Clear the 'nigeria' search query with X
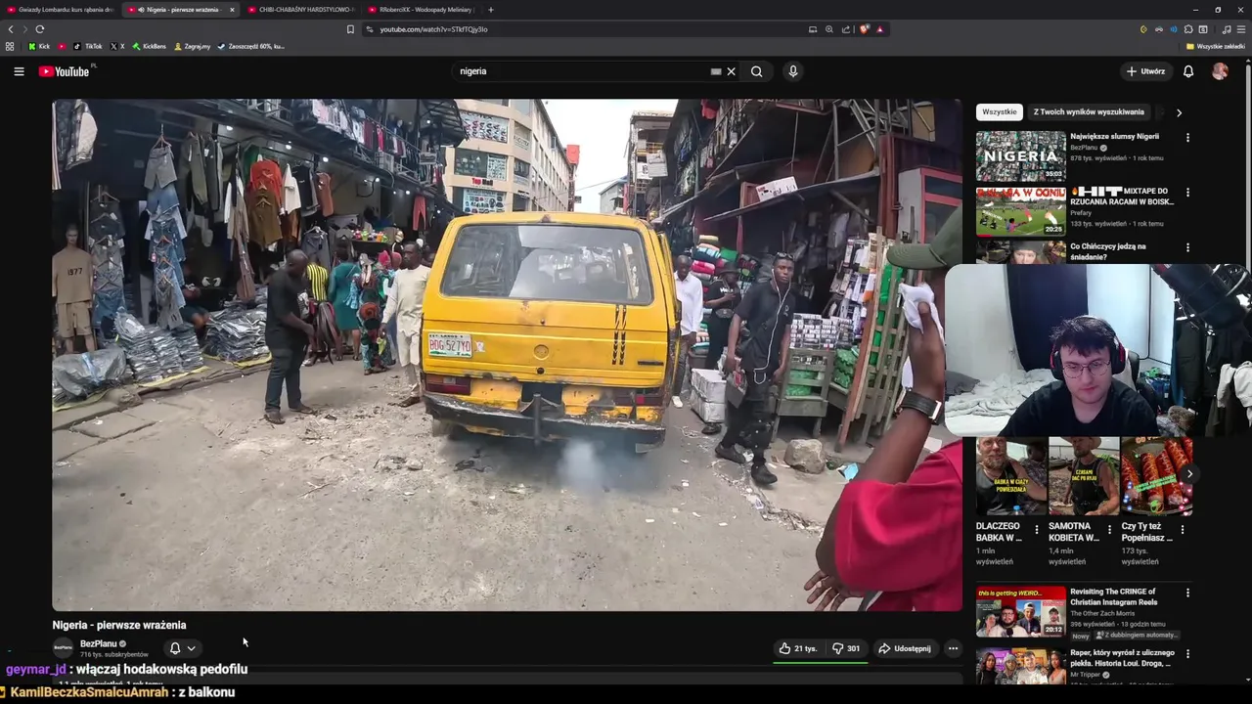The height and width of the screenshot is (704, 1252). pyautogui.click(x=731, y=71)
